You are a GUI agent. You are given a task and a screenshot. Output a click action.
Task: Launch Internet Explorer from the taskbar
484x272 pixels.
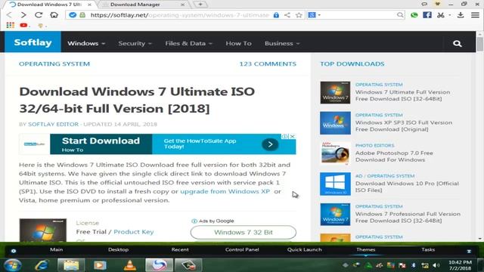click(x=42, y=265)
